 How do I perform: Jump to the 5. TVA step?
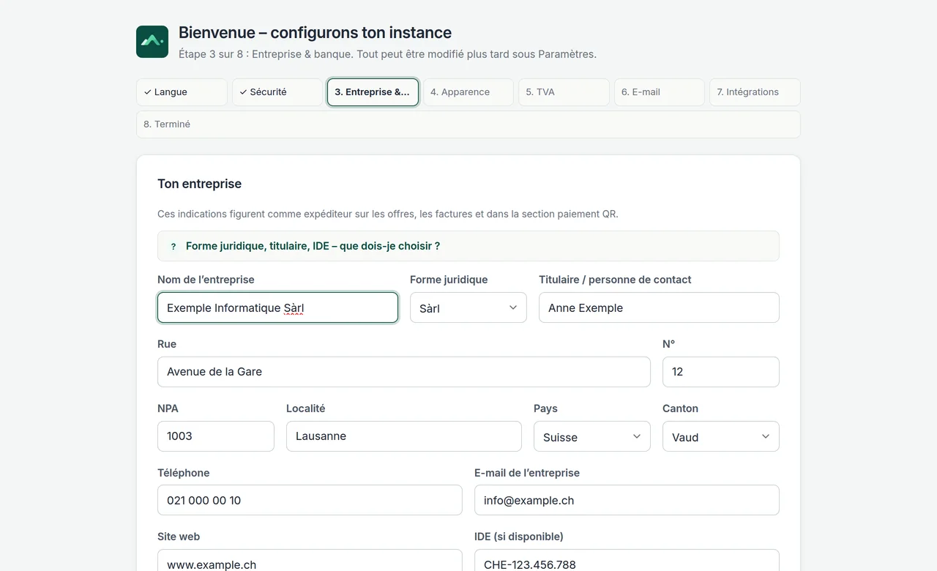pos(564,92)
